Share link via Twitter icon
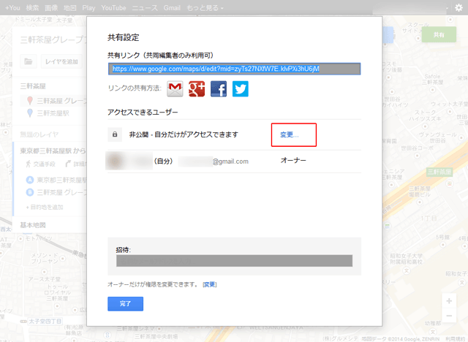This screenshot has width=468, height=342. click(x=241, y=89)
